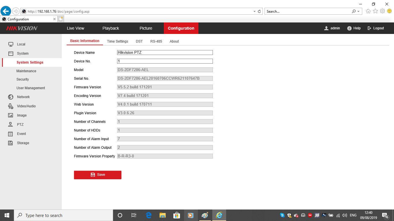This screenshot has width=394, height=221.
Task: Open the User Management settings
Action: coord(31,88)
